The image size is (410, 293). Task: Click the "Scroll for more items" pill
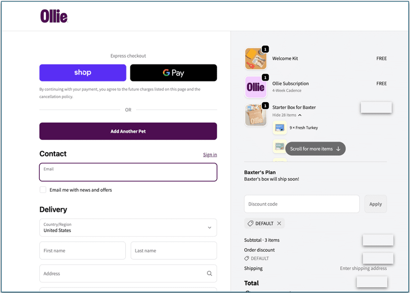tap(315, 149)
